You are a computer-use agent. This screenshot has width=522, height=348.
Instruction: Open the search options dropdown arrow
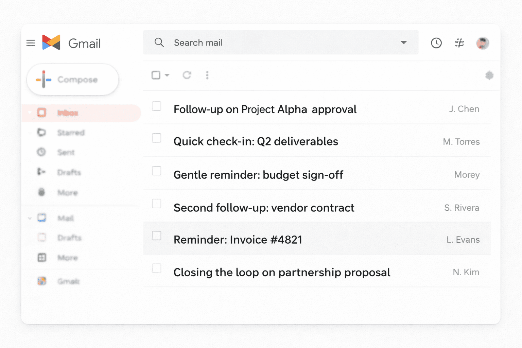(x=403, y=42)
